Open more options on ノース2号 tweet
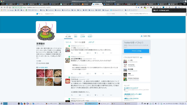 click(111, 53)
